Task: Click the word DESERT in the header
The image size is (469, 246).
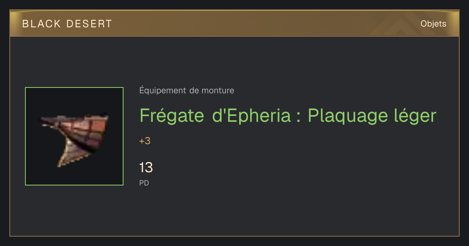Action: [89, 24]
